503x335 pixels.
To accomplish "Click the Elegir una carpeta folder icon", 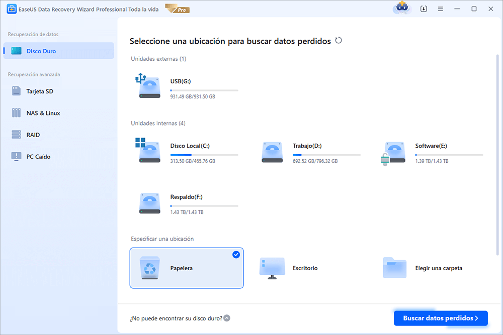I will (394, 267).
